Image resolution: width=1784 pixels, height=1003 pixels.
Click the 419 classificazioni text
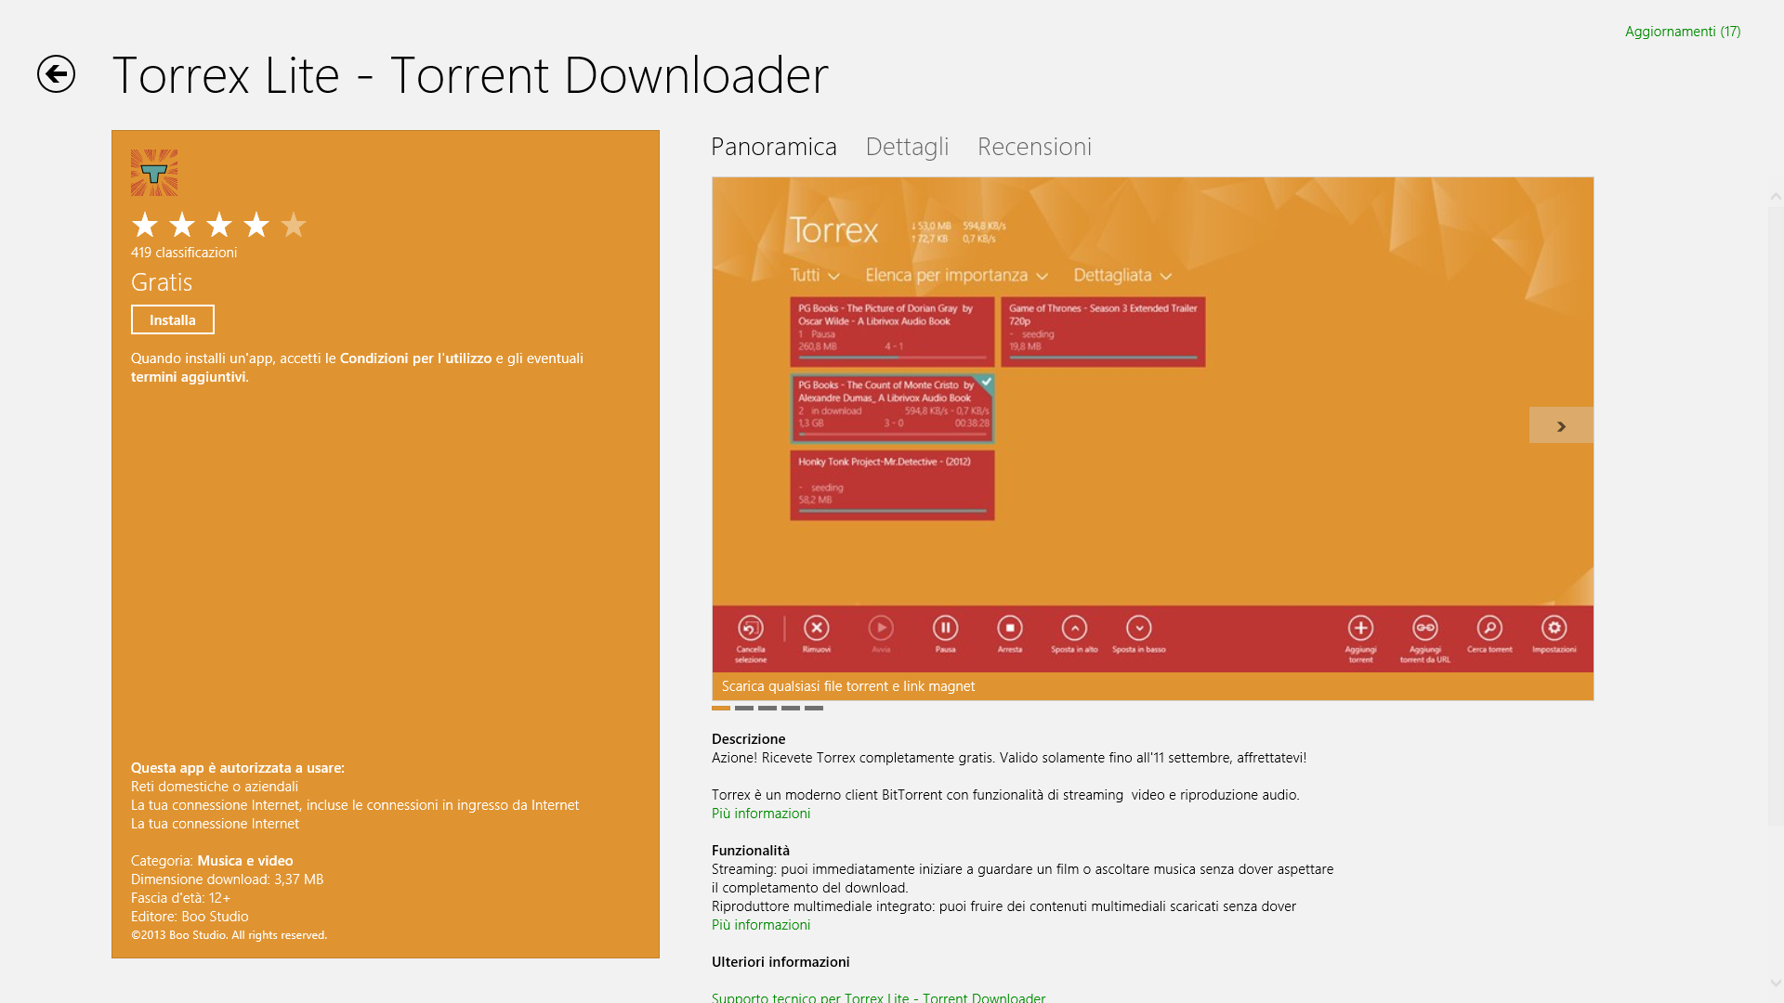184,253
